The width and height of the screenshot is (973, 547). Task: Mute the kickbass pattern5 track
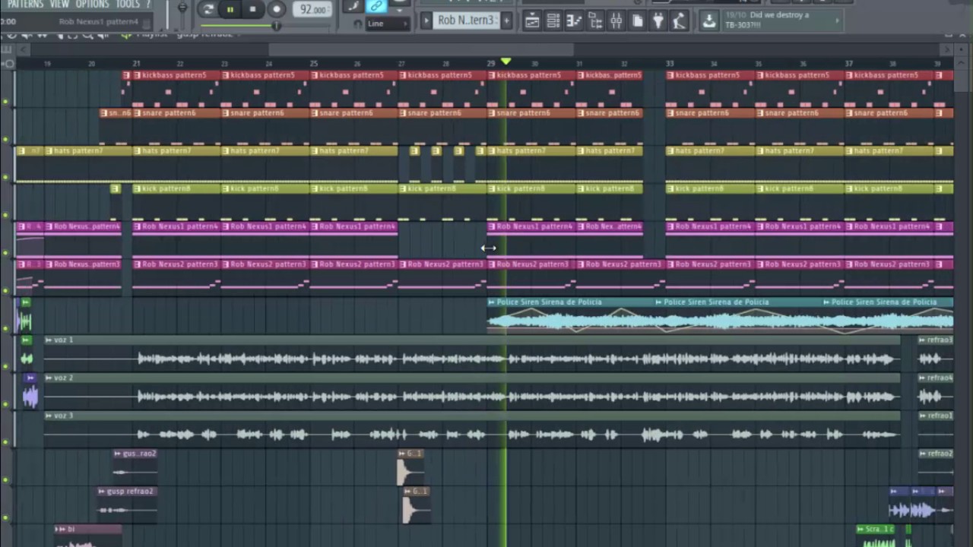tap(6, 103)
